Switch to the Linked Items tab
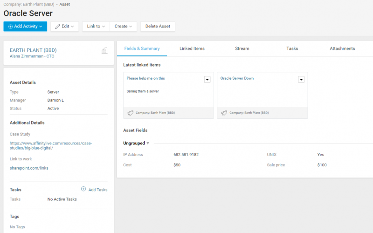Viewport: 373px width, 233px height. pyautogui.click(x=192, y=48)
